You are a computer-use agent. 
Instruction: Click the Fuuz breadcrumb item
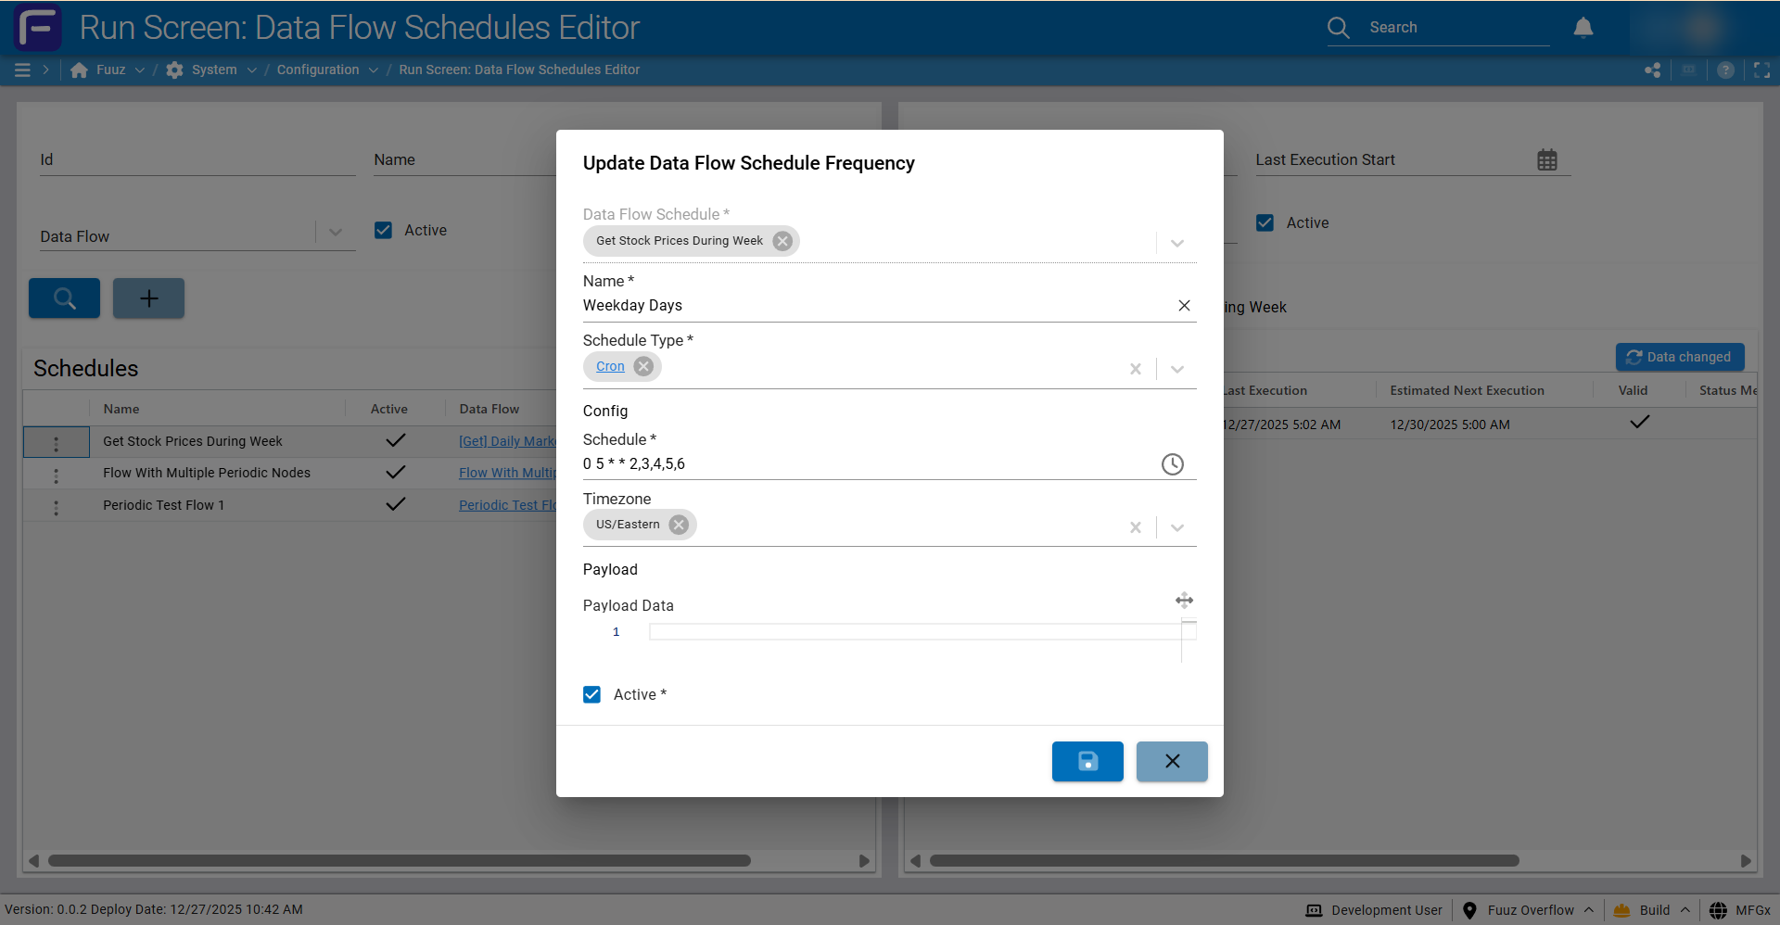pos(111,70)
